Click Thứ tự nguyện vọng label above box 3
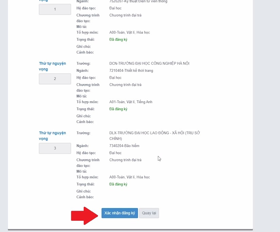The height and width of the screenshot is (232, 280). [52, 136]
